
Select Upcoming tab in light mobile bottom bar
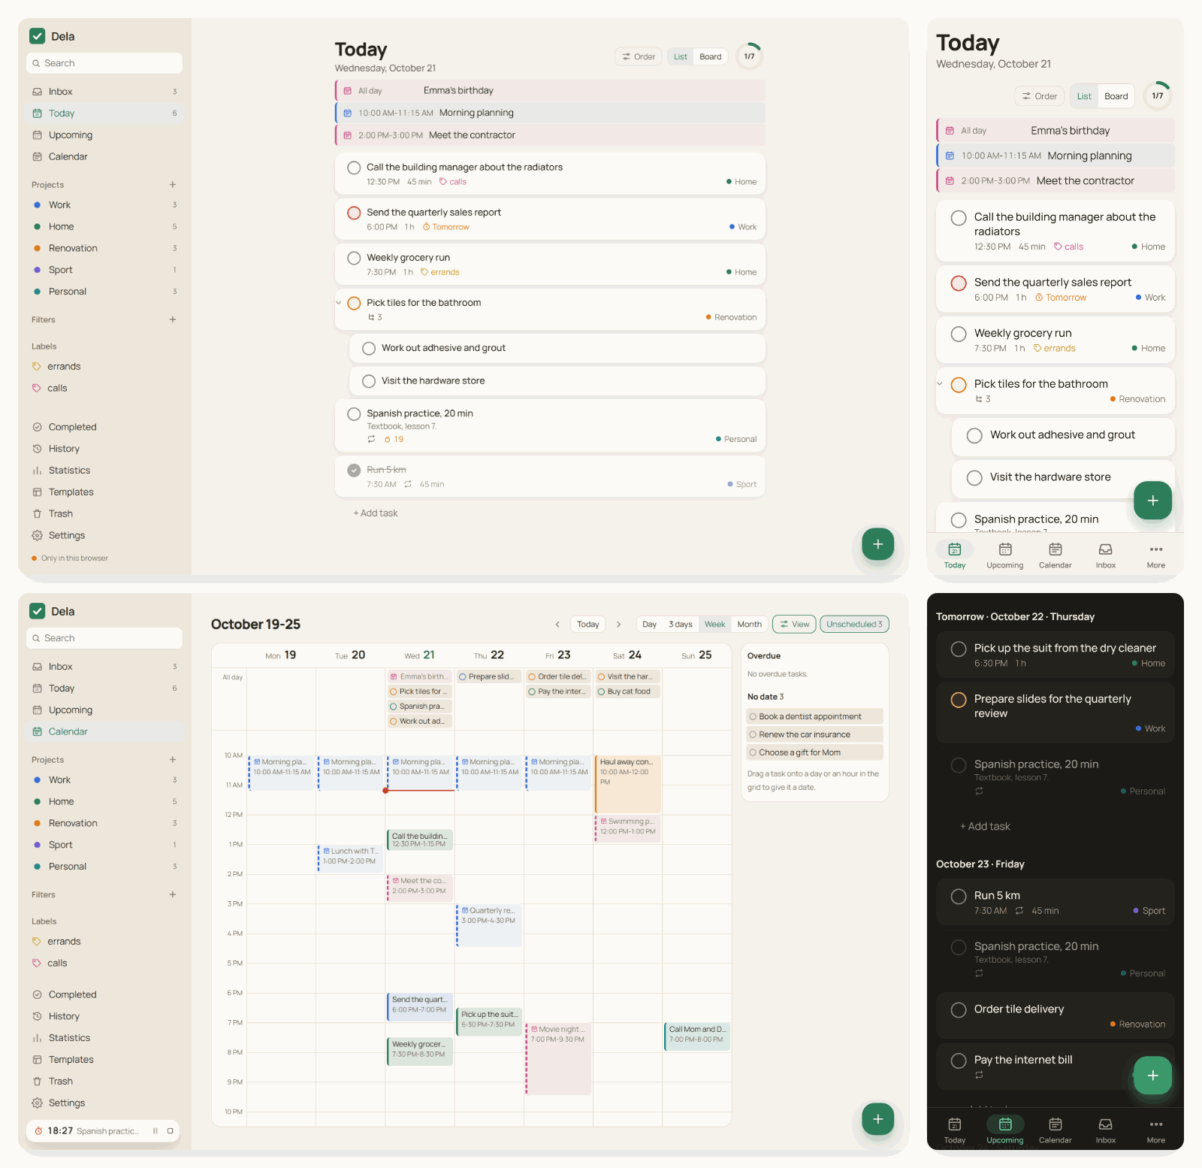[x=1004, y=556]
